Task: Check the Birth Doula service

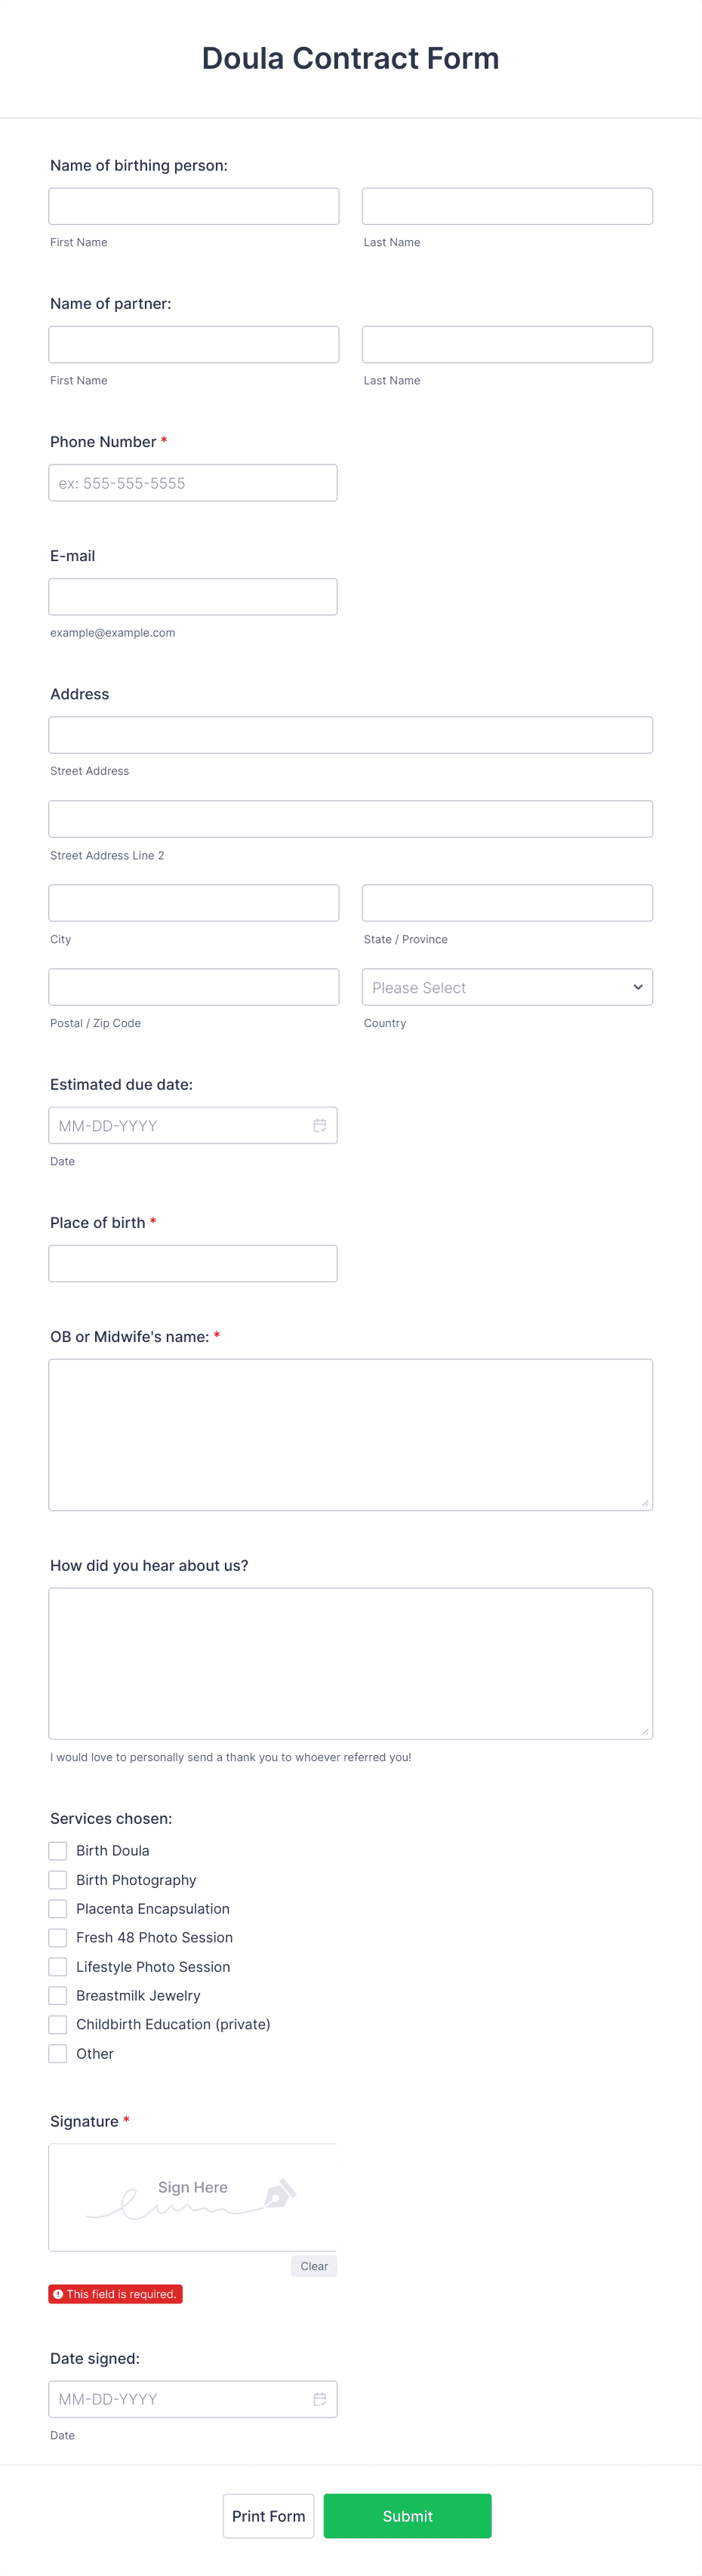Action: click(x=58, y=1850)
